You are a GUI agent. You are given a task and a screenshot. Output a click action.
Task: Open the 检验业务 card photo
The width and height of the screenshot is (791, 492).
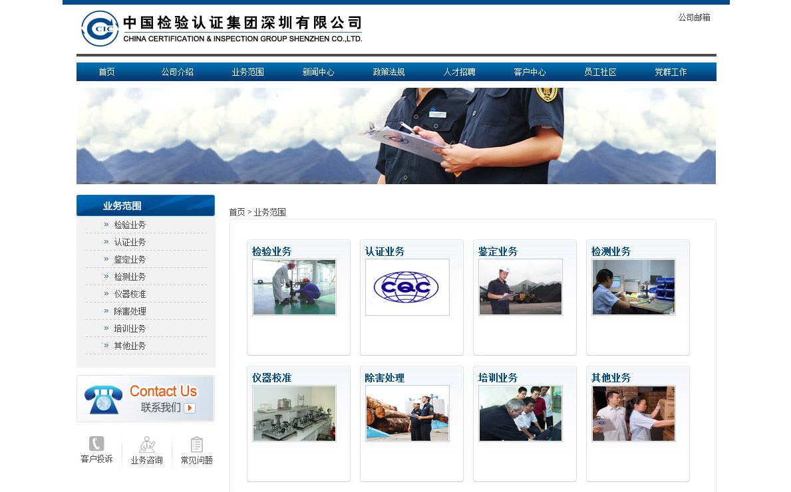(x=294, y=287)
